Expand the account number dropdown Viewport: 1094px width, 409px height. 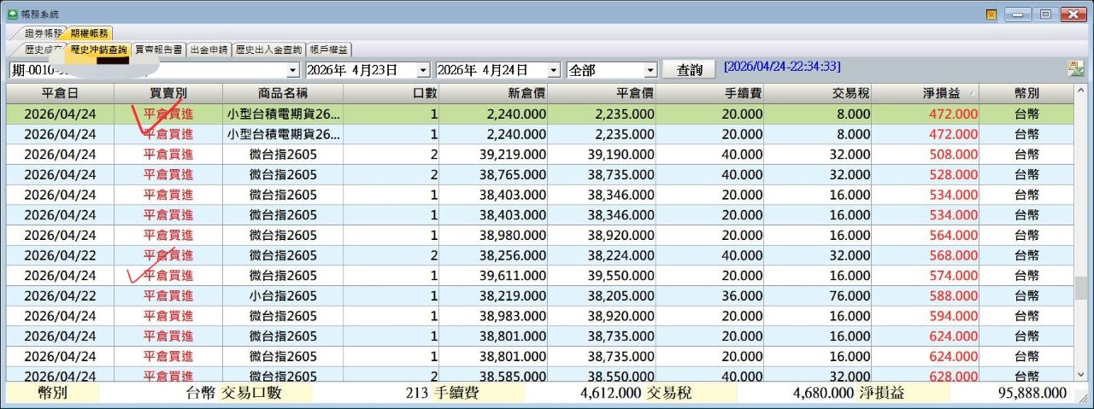[x=293, y=70]
